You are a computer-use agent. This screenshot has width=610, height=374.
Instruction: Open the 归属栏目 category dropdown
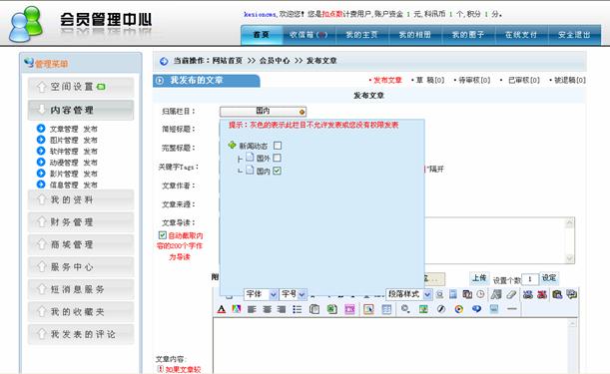pyautogui.click(x=263, y=112)
